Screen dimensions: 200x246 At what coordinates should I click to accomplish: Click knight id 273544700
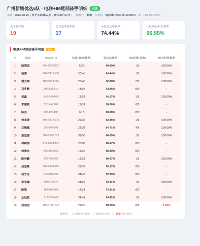coord(51,104)
